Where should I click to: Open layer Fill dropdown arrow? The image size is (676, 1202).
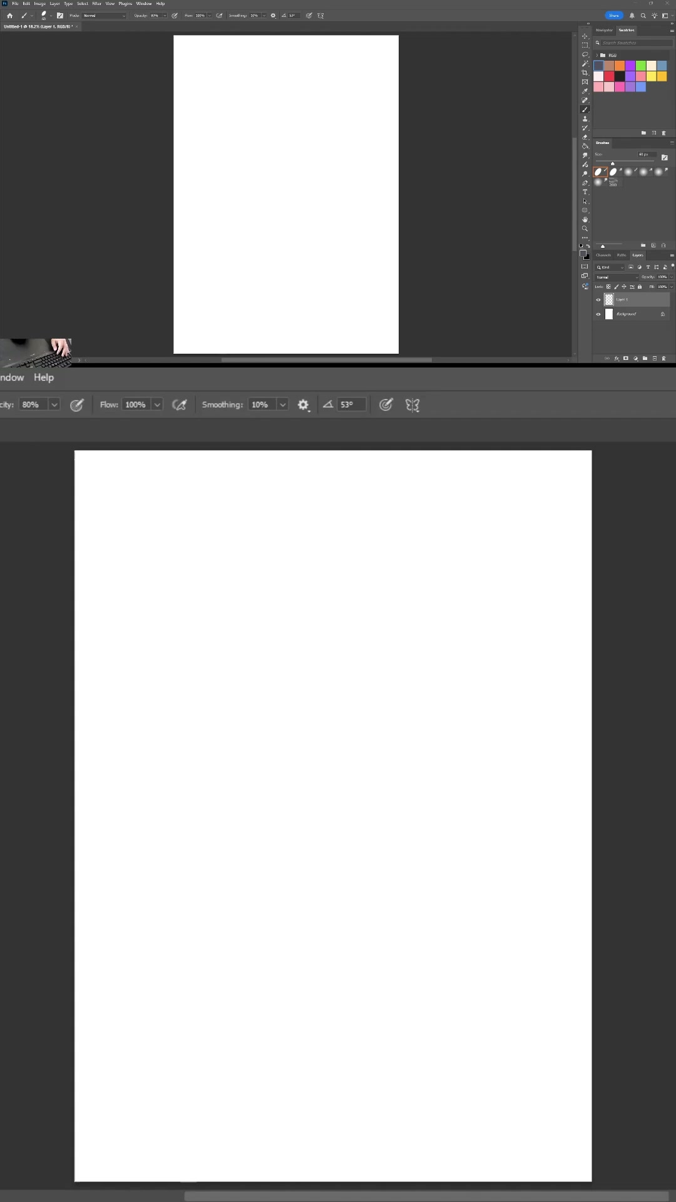click(x=672, y=287)
